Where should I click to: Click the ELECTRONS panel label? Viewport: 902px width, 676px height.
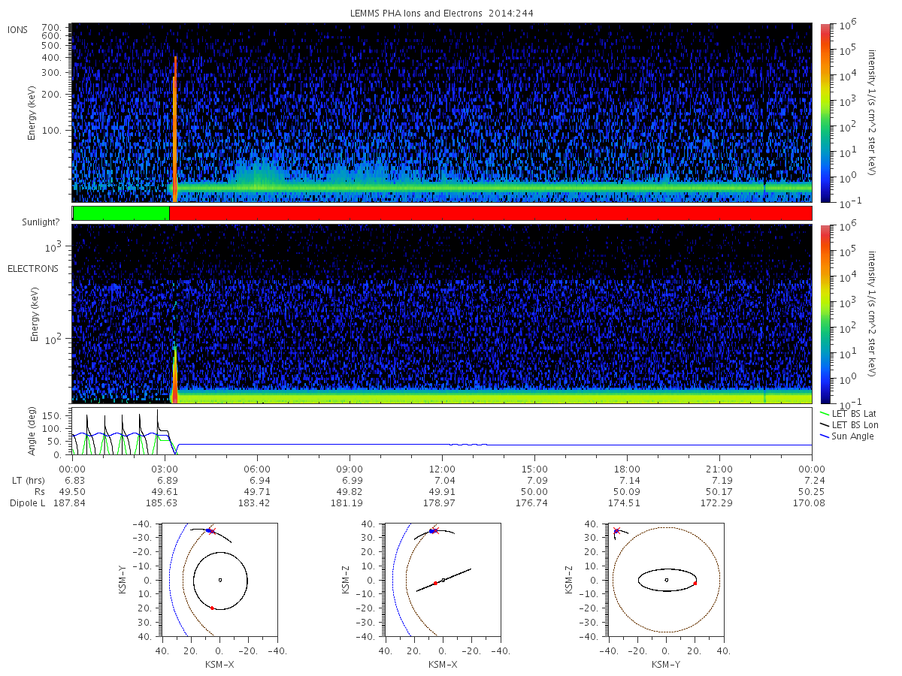tap(33, 268)
